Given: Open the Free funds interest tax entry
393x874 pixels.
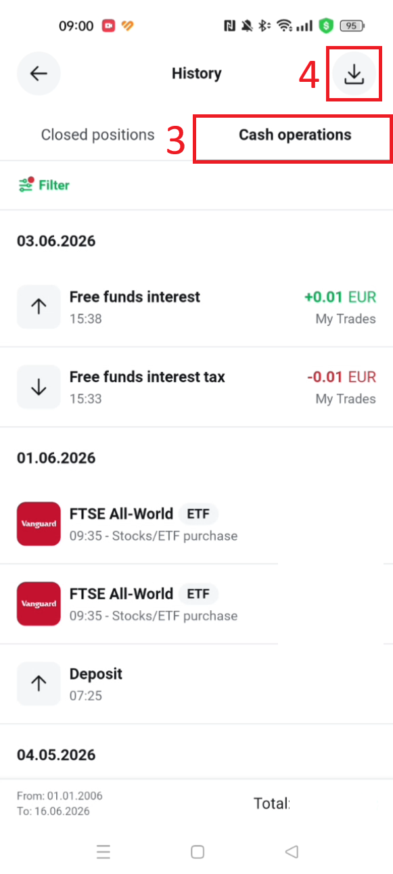Looking at the screenshot, I should tap(196, 387).
